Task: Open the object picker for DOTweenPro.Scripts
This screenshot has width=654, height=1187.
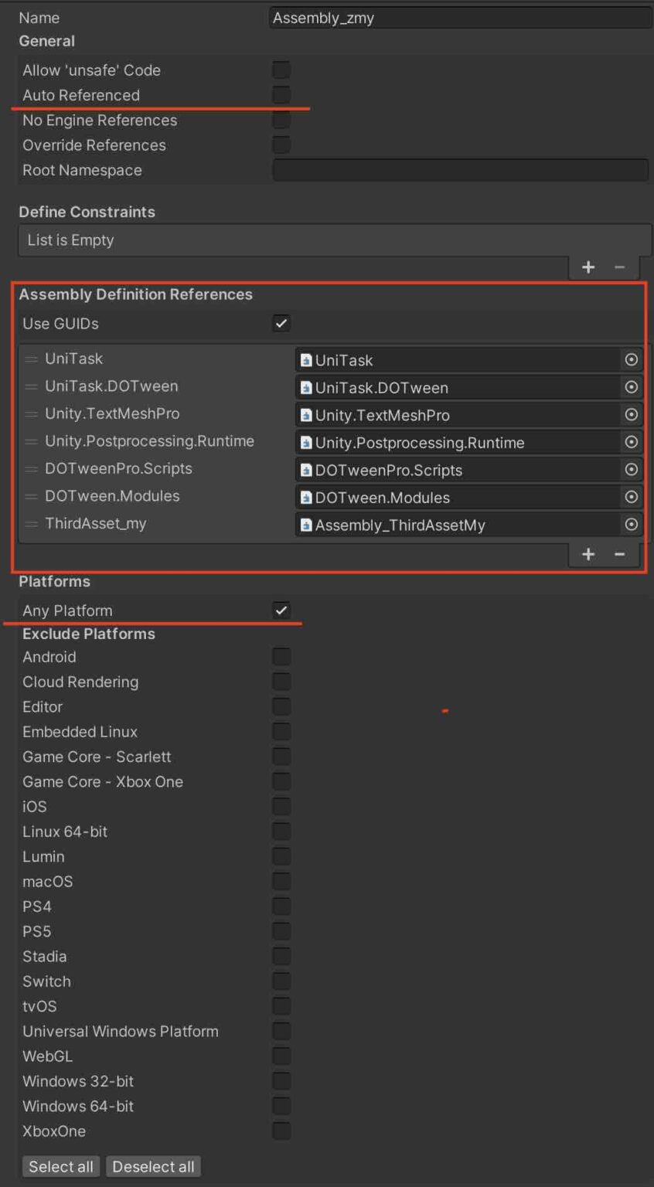Action: pos(631,470)
